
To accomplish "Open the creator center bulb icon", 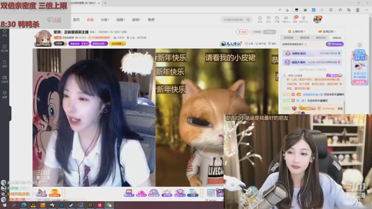I will (x=304, y=20).
